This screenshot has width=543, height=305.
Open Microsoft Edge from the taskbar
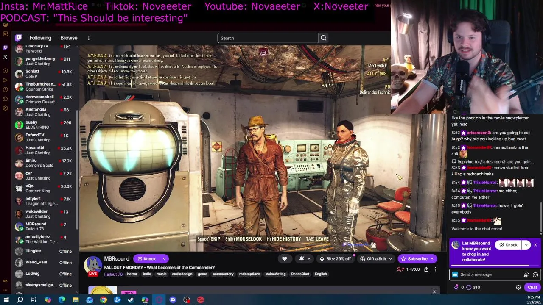[62, 300]
